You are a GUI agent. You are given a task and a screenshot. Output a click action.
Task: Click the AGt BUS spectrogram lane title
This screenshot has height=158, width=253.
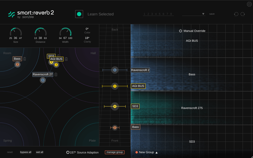click(192, 41)
